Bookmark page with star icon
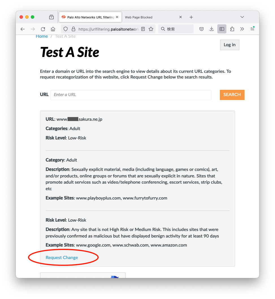 [x=151, y=29]
